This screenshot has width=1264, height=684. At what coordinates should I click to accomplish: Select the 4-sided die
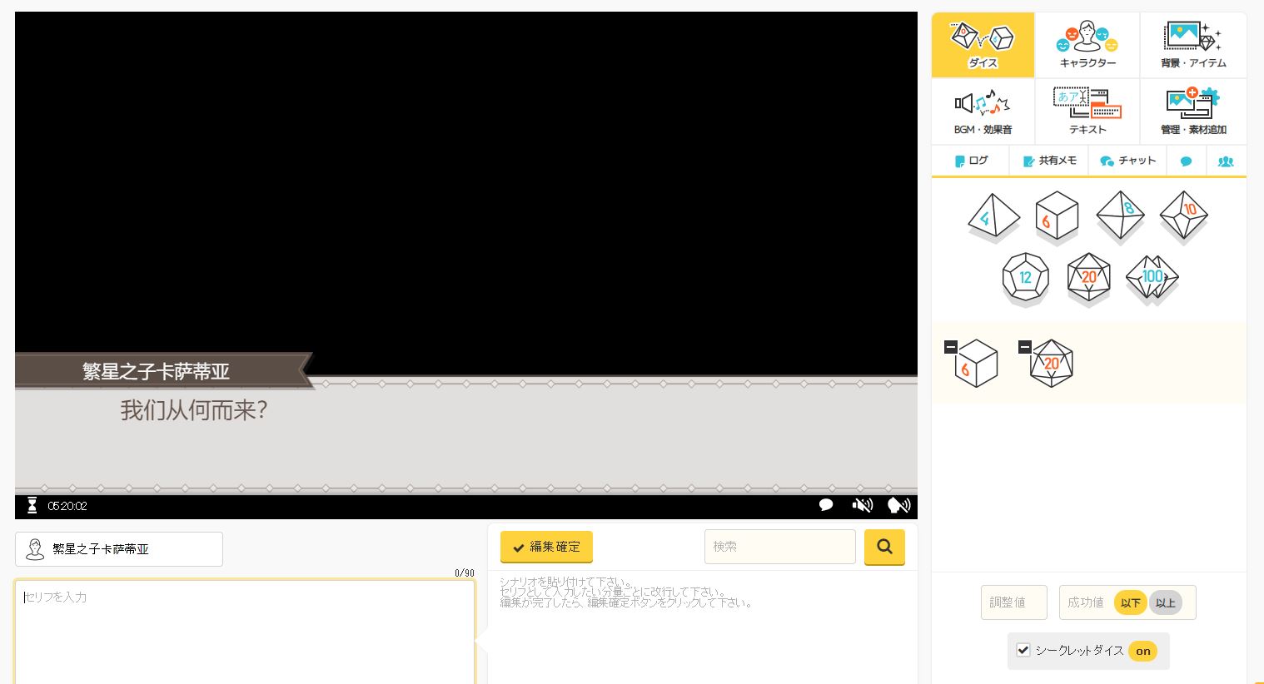coord(993,216)
